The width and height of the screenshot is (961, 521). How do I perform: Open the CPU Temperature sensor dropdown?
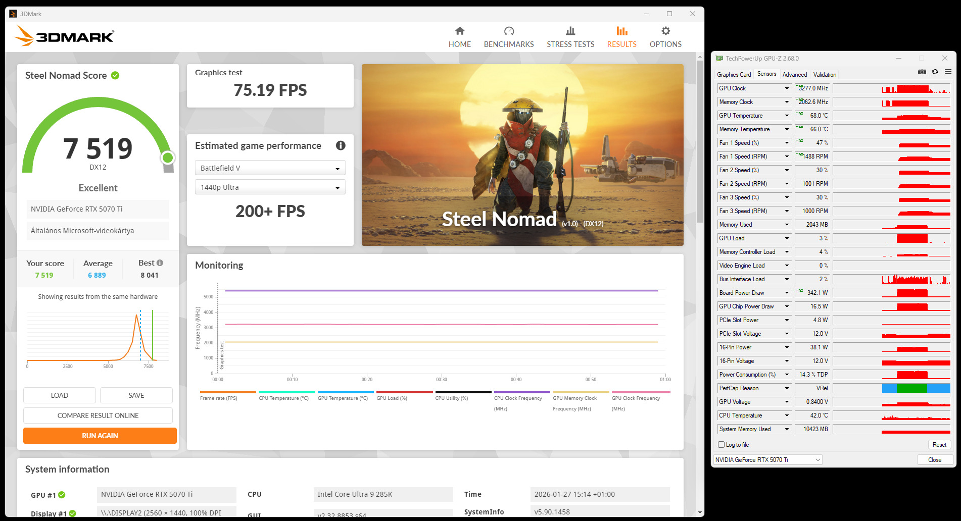787,415
